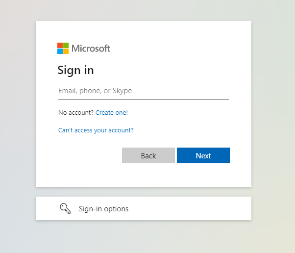Image resolution: width=295 pixels, height=253 pixels.
Task: Click the Microsoft four-square logo
Action: click(x=63, y=48)
